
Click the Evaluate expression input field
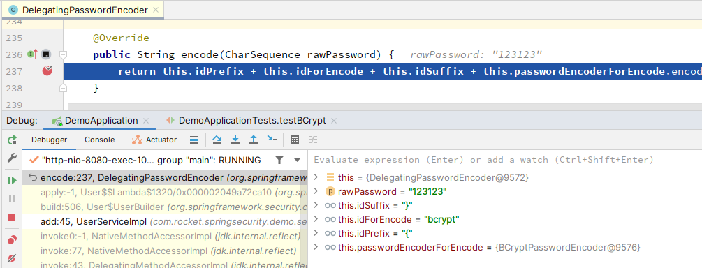pyautogui.click(x=505, y=160)
